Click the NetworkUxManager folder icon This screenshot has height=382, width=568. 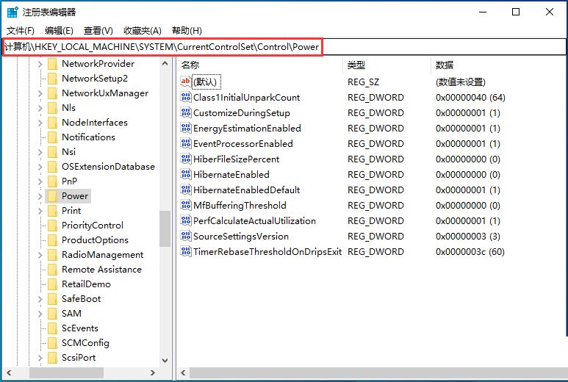(x=52, y=93)
